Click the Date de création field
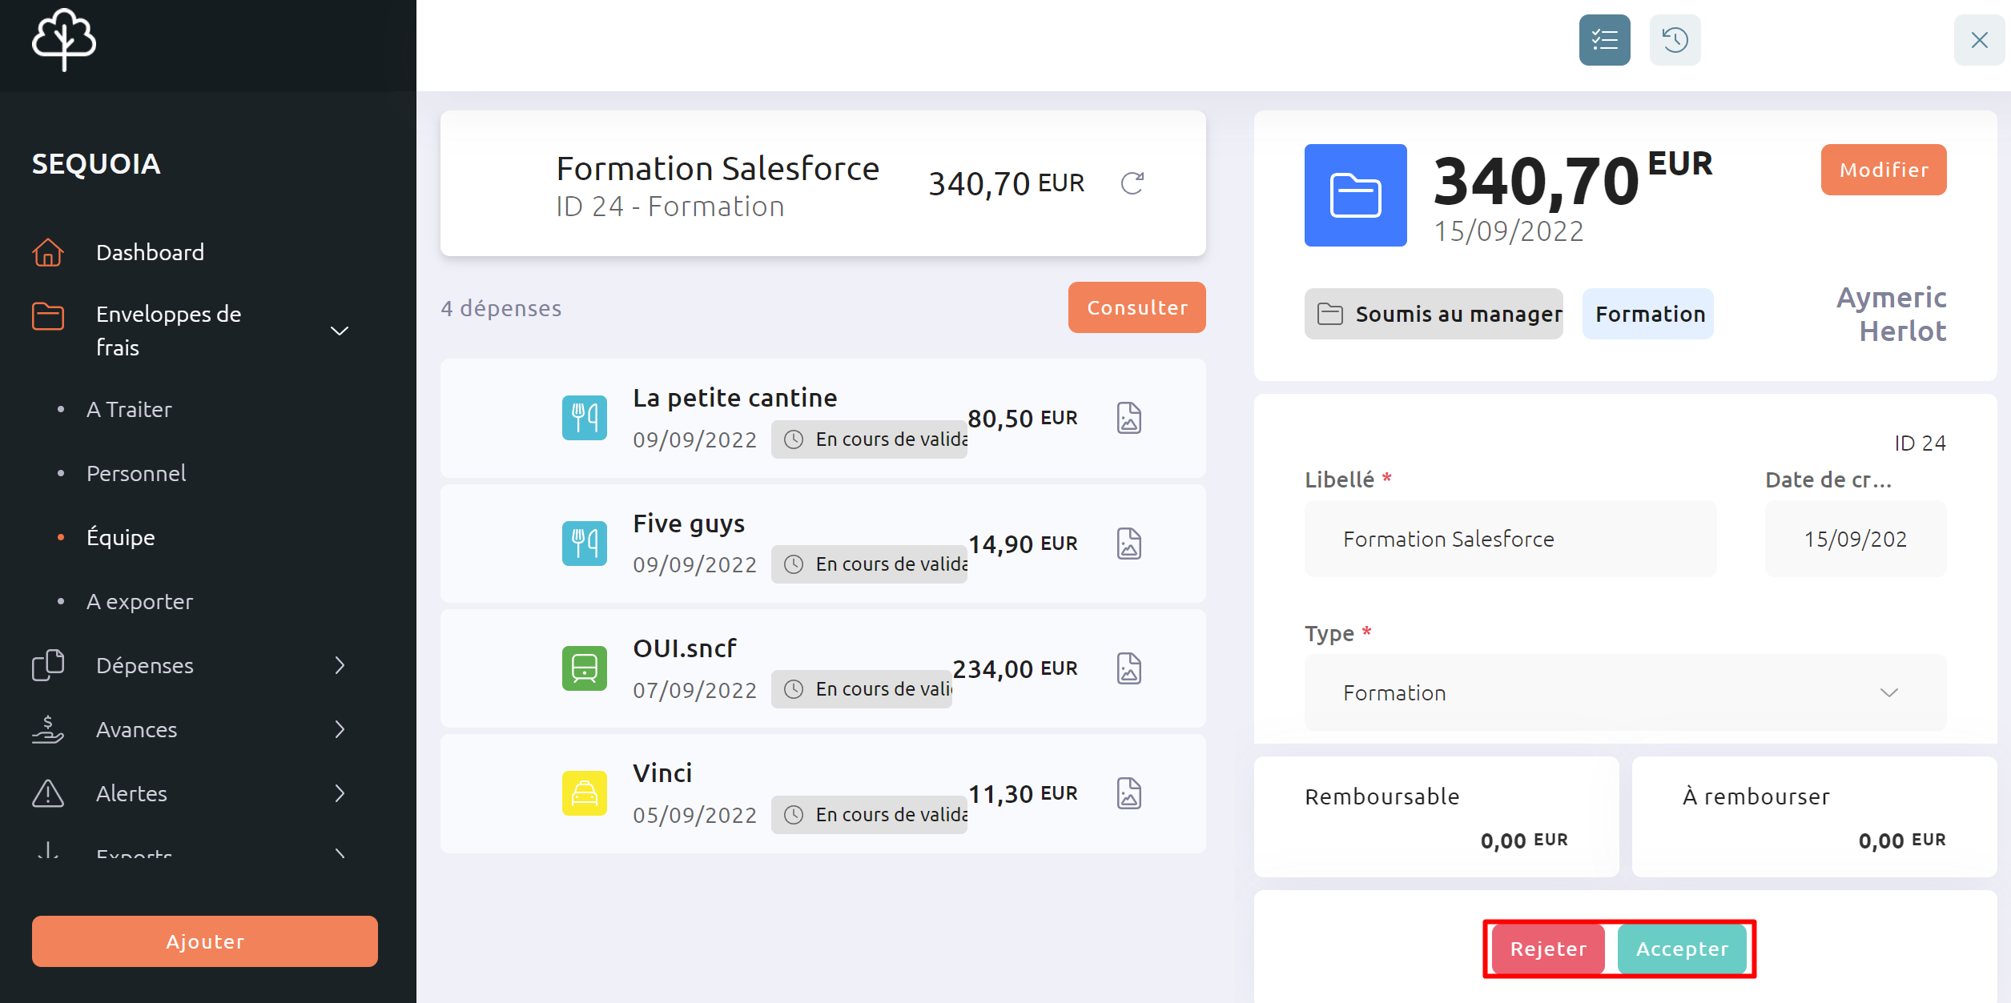 [1856, 539]
